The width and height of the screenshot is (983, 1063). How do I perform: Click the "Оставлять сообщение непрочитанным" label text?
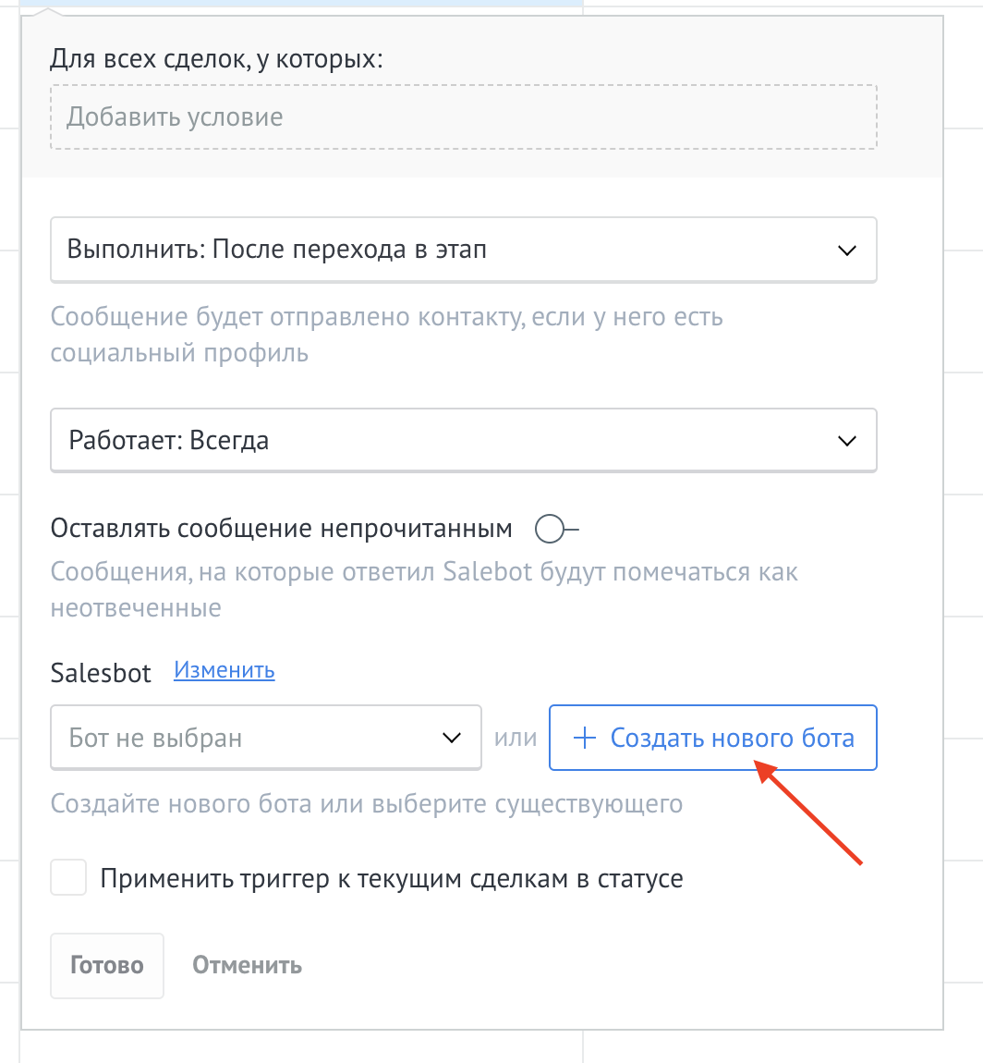point(281,529)
